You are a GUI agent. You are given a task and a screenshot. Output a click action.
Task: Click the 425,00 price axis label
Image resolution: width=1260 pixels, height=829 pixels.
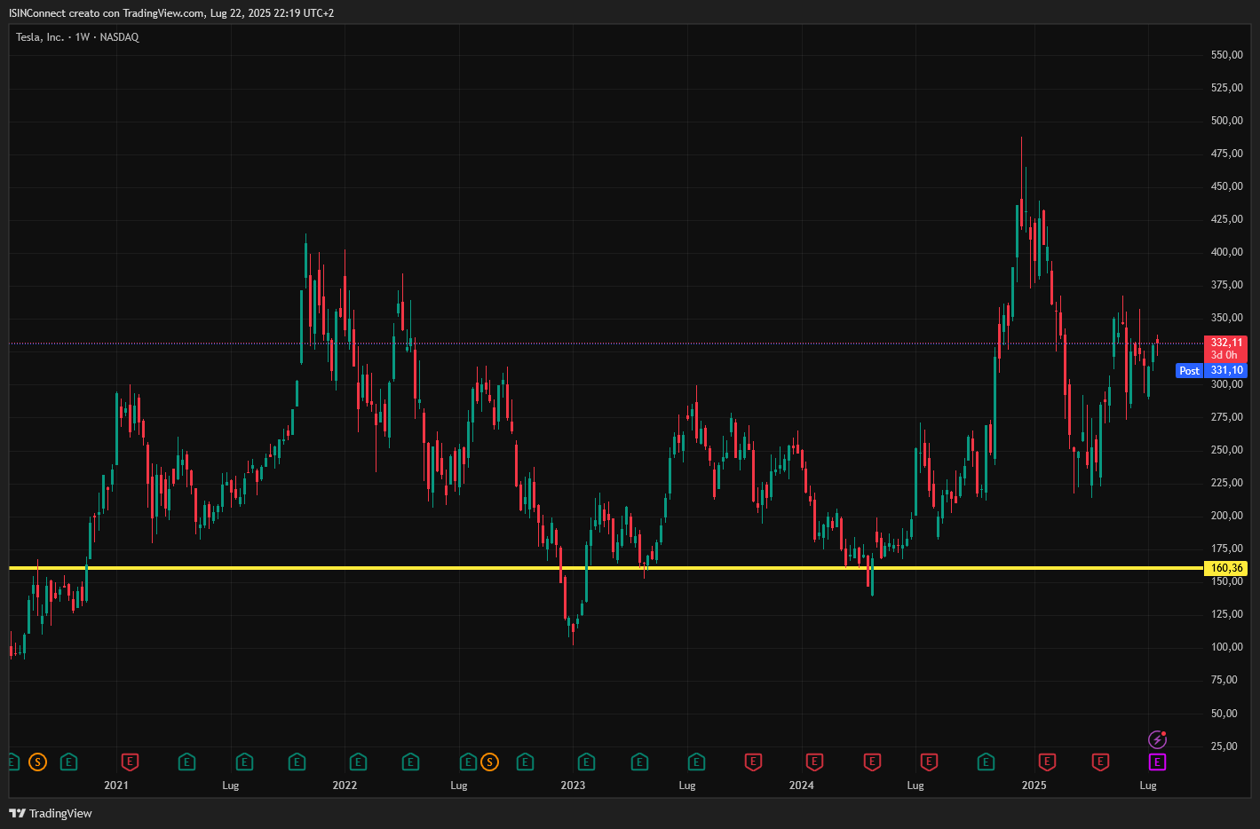pyautogui.click(x=1226, y=219)
